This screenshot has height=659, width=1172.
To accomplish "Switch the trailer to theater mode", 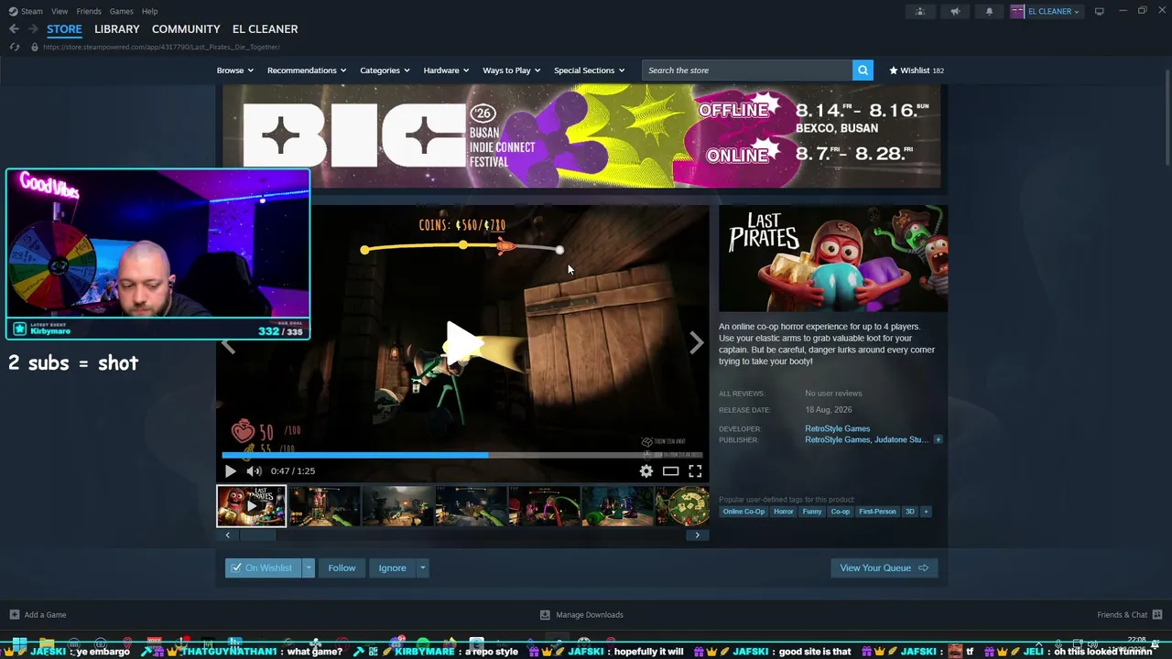I will (671, 471).
